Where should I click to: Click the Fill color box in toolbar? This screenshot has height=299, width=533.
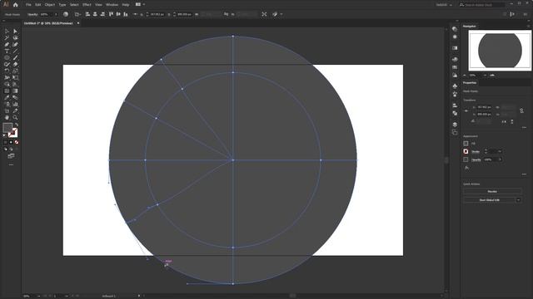point(7,128)
